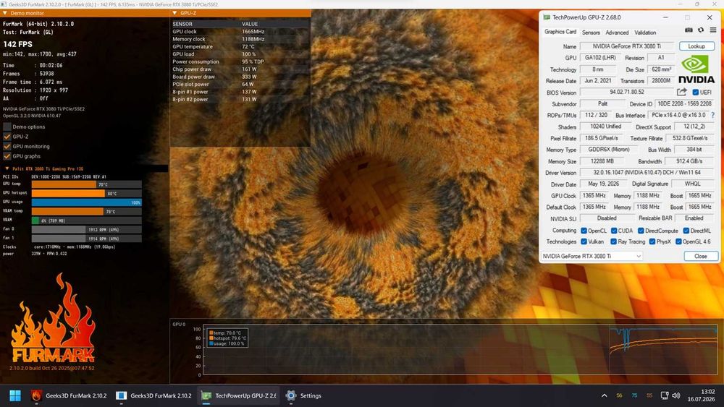Click 'GPU temperature' sensor row

tap(240, 46)
